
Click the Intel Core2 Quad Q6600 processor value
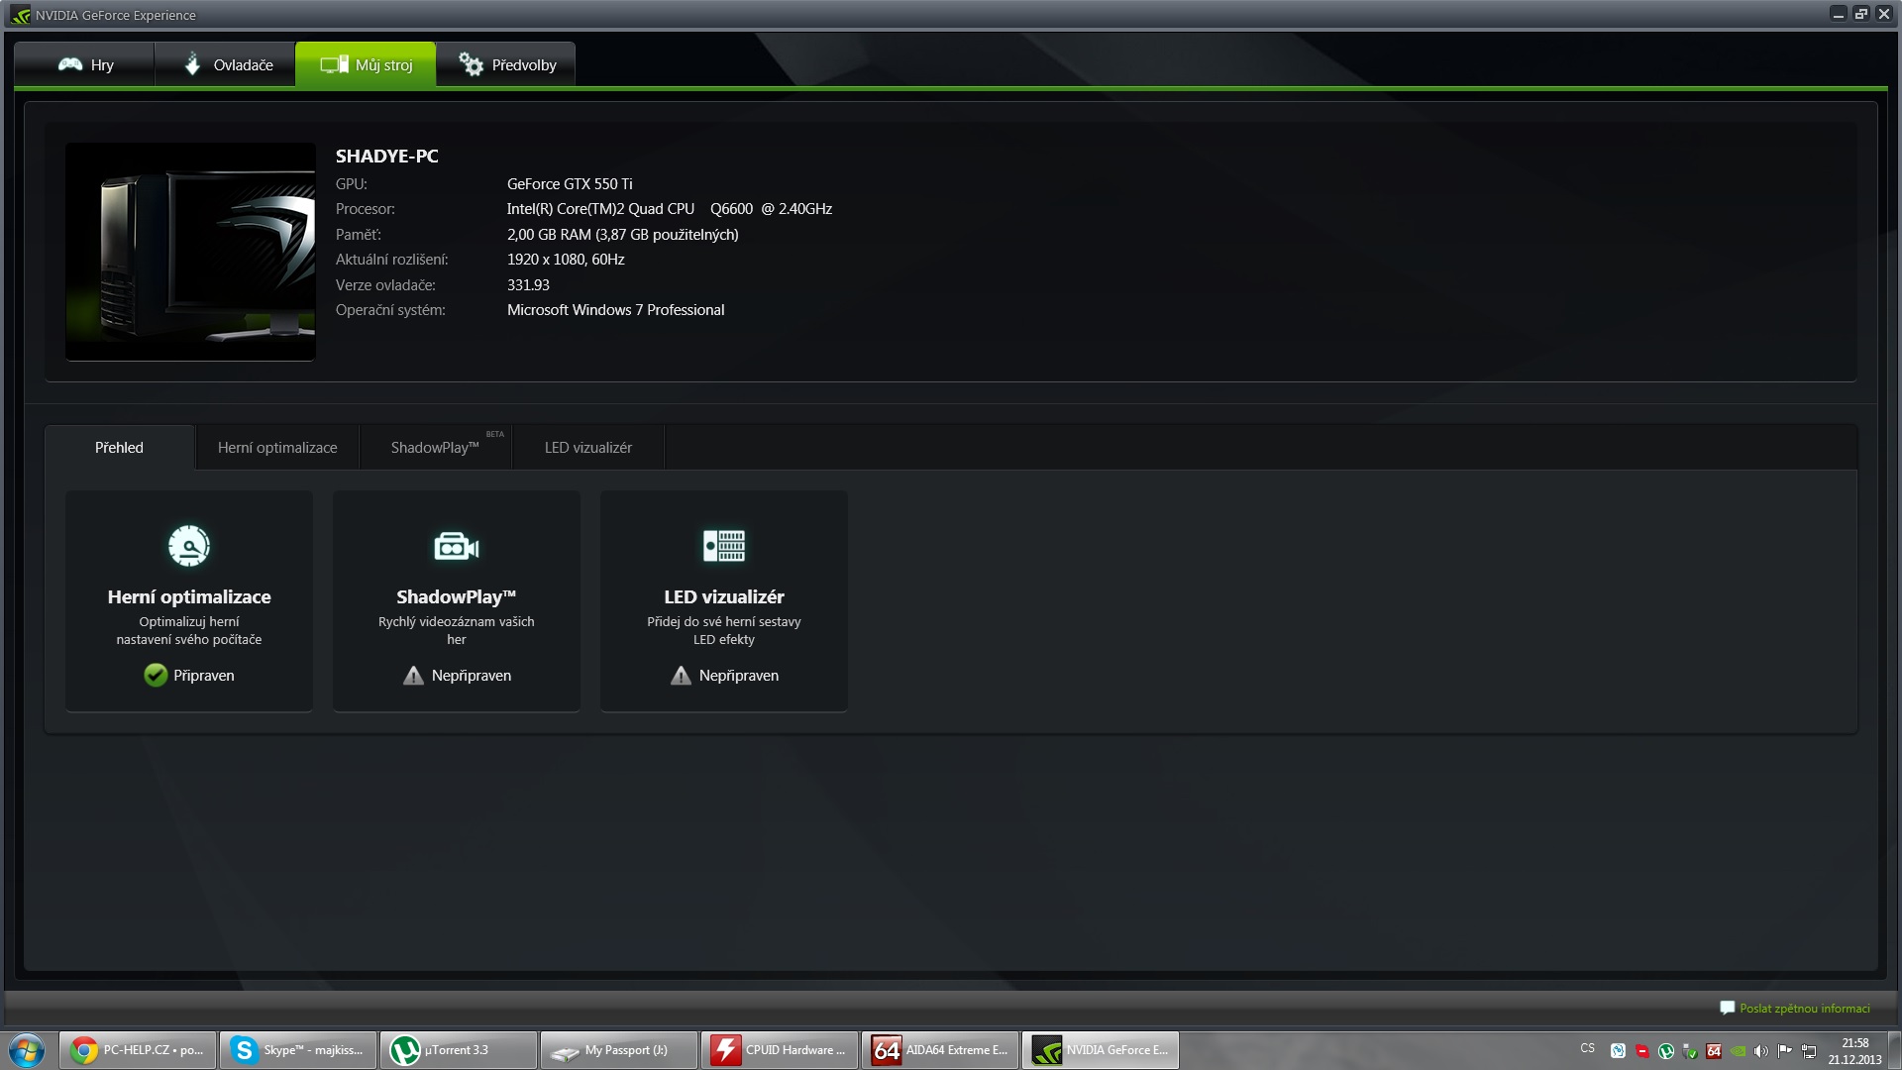(670, 209)
